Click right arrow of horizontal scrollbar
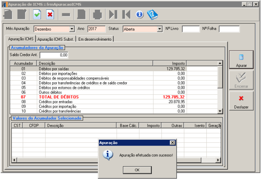This screenshot has width=261, height=179. [218, 160]
